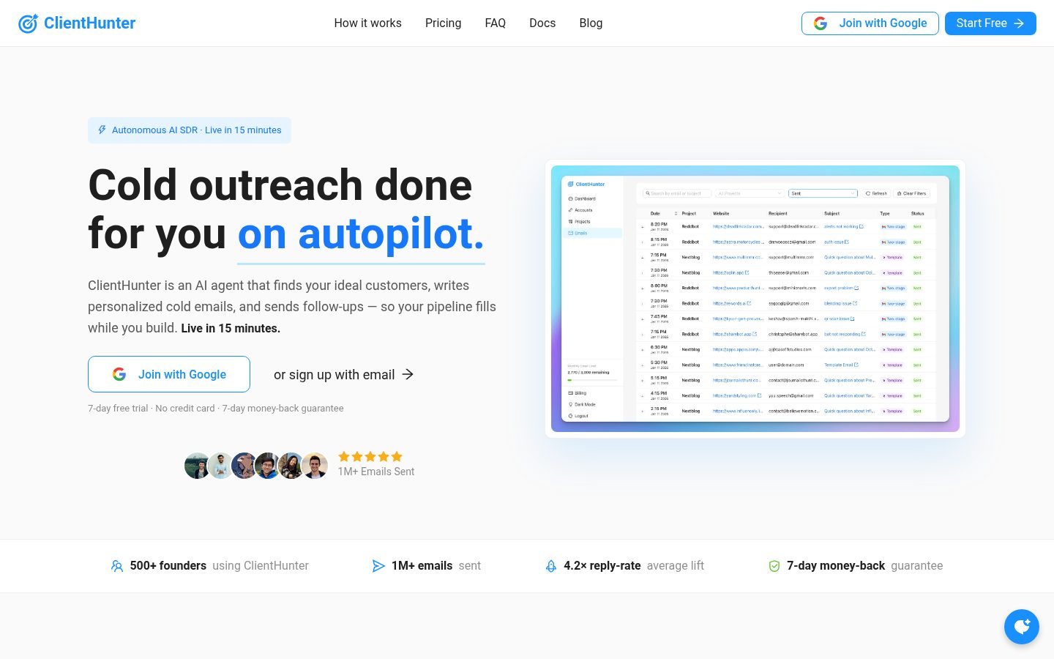Click the founders people icon
This screenshot has width=1054, height=659.
[117, 566]
